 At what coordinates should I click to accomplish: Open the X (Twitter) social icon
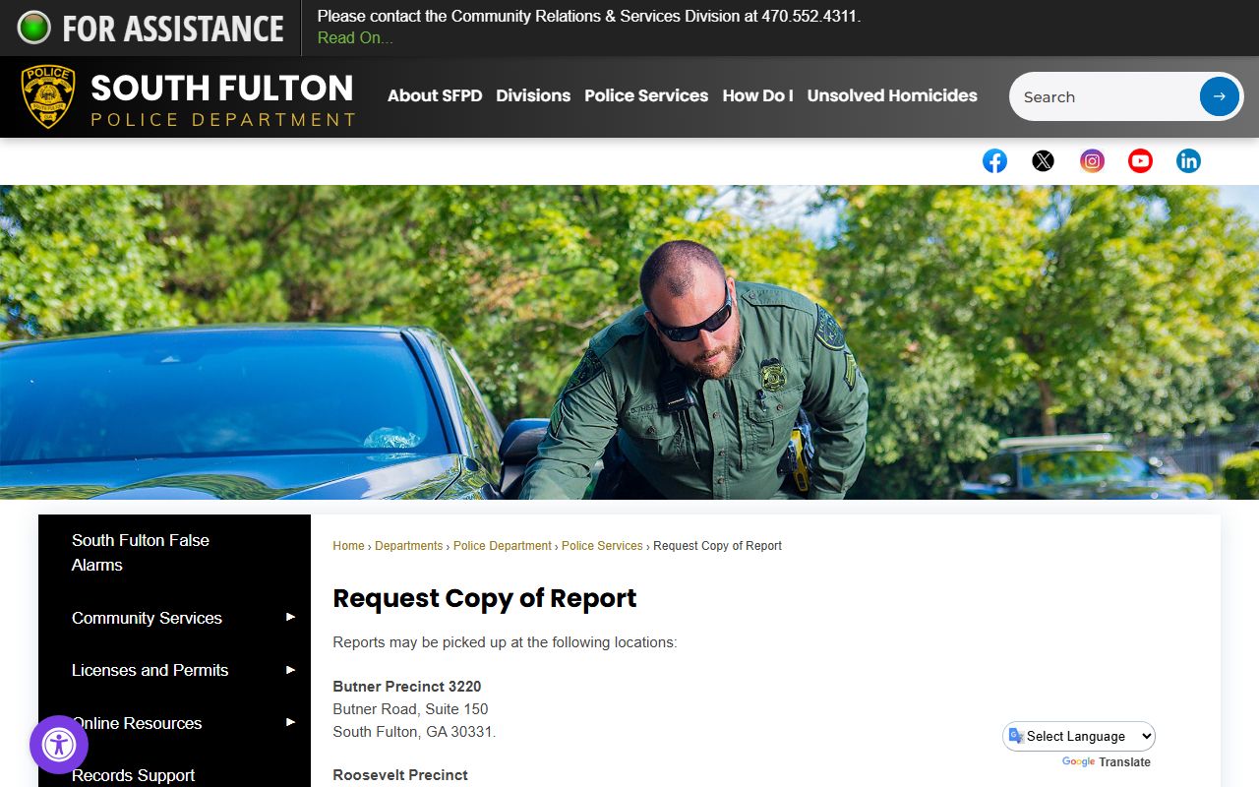coord(1043,161)
